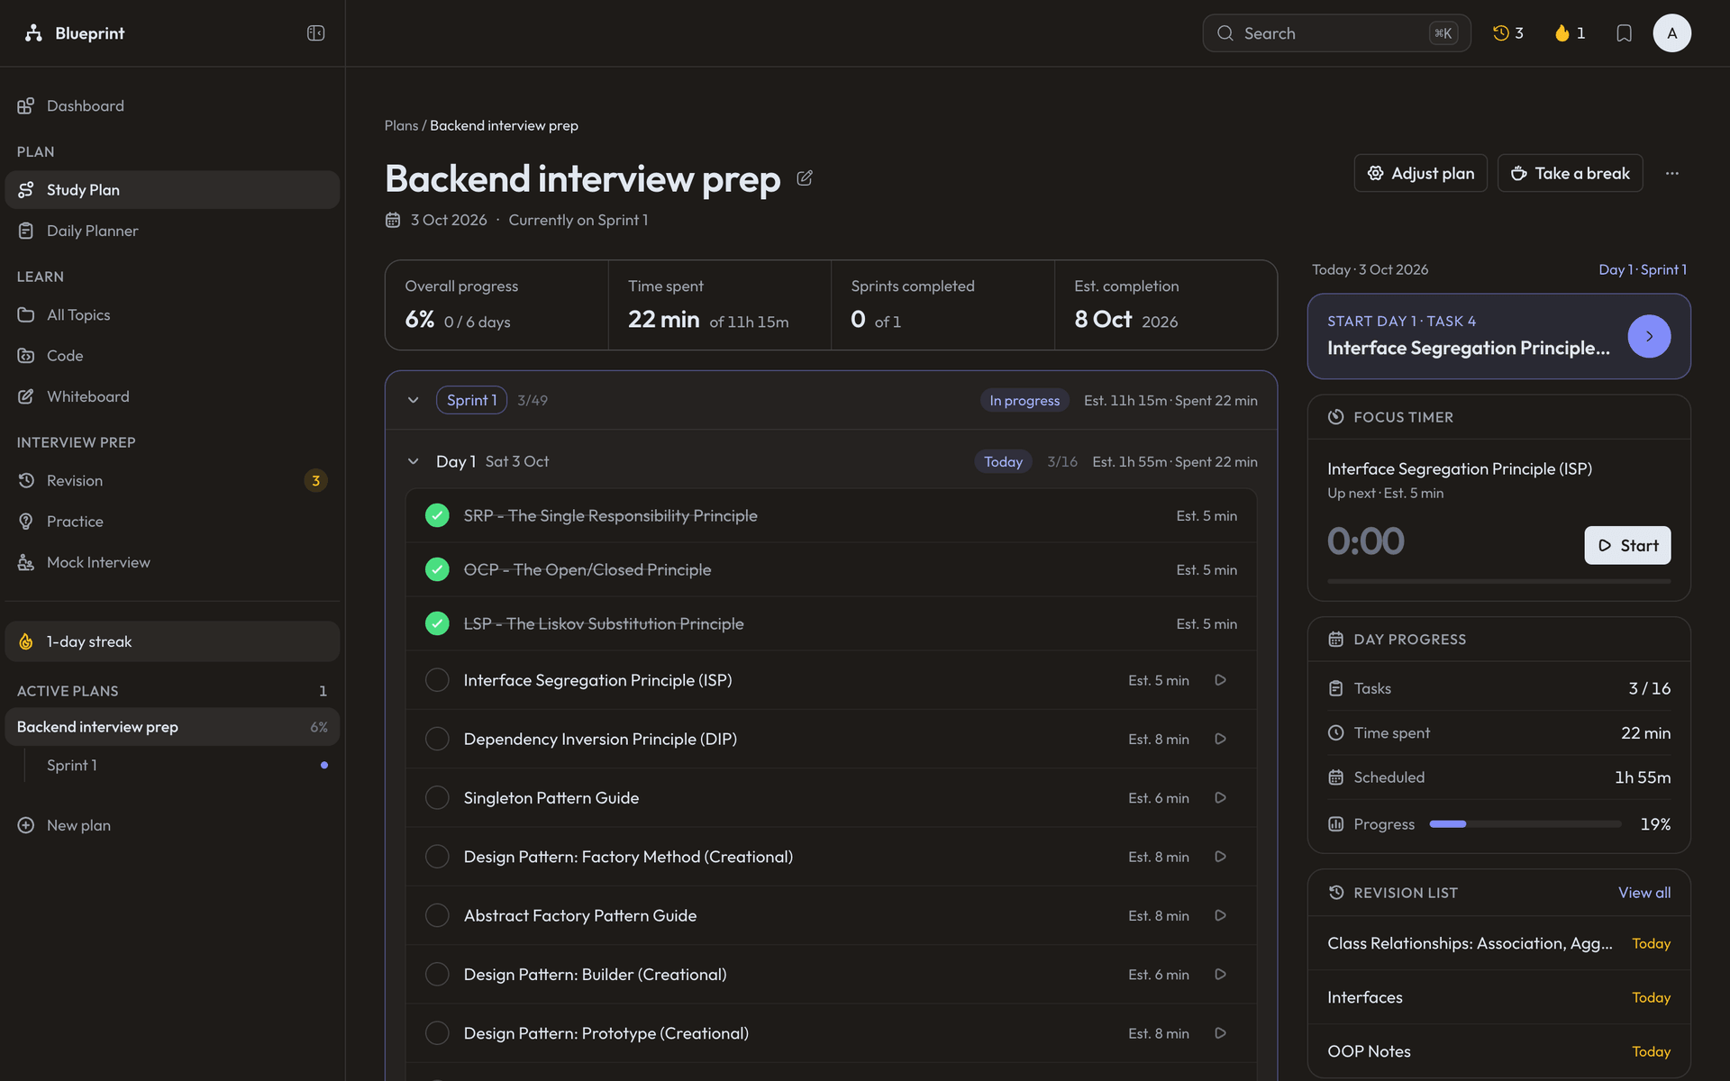
Task: Open user avatar A menu
Action: [x=1671, y=33]
